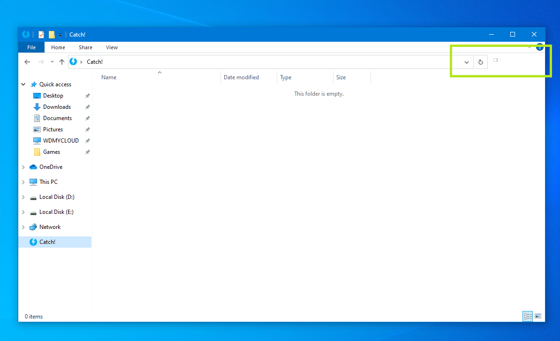Open Local Disk (E:)
Screen dimensions: 560x341
click(x=56, y=212)
